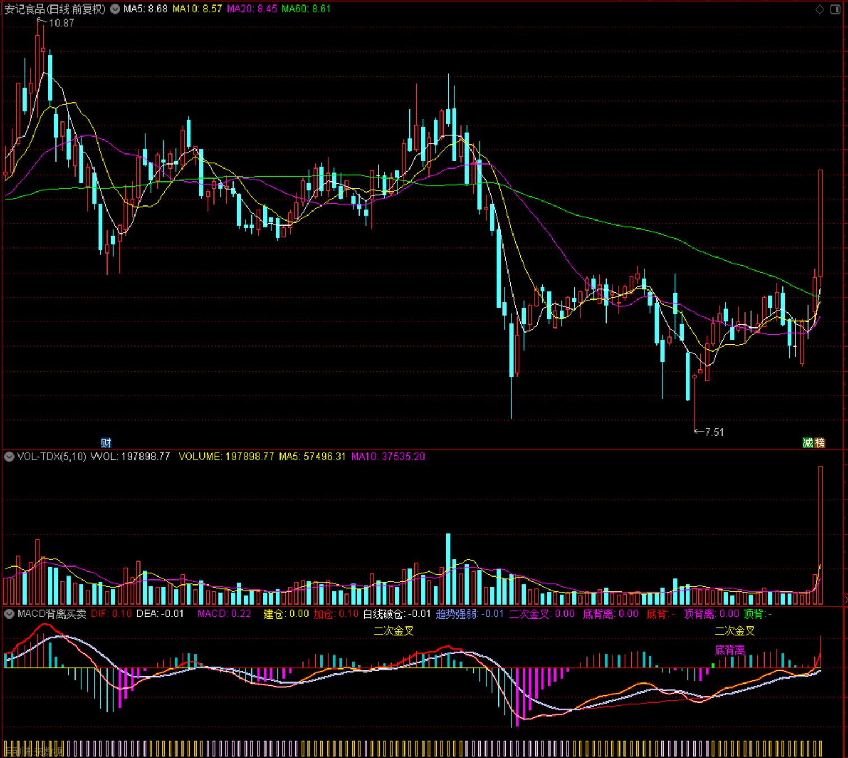
Task: Click the VVOL: 197898.77 value
Action: point(131,457)
